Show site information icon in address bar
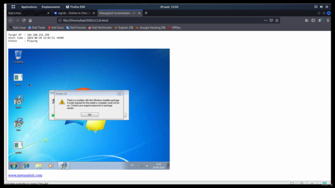 coord(60,20)
